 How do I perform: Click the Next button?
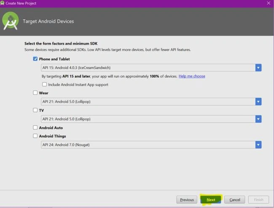point(211,200)
